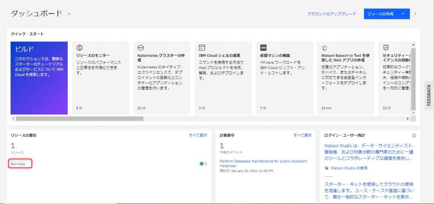
Task: Click info icon in ログイン・ユーザー向け panel
Action: click(x=414, y=135)
